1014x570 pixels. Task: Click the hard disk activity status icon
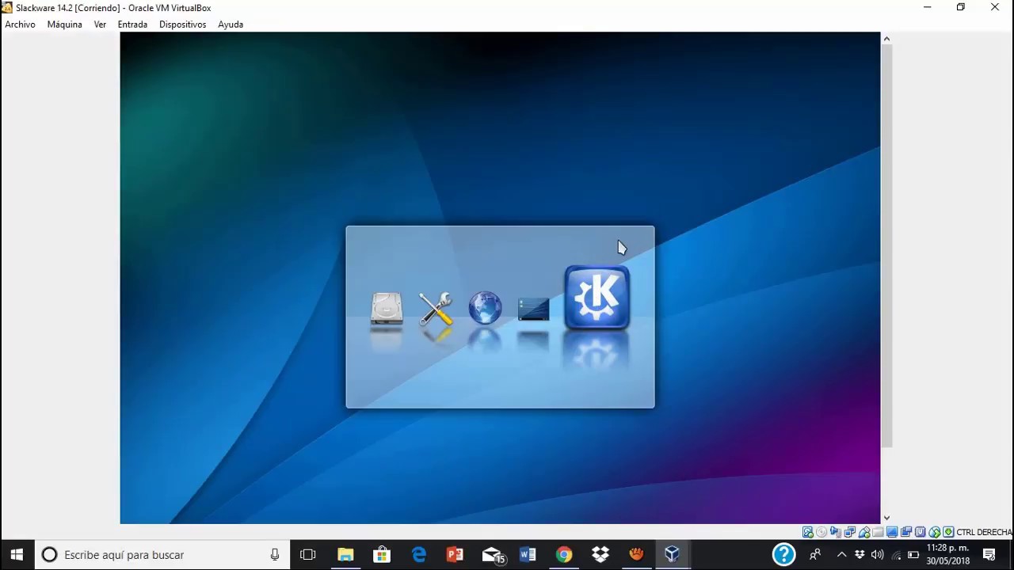(x=808, y=532)
